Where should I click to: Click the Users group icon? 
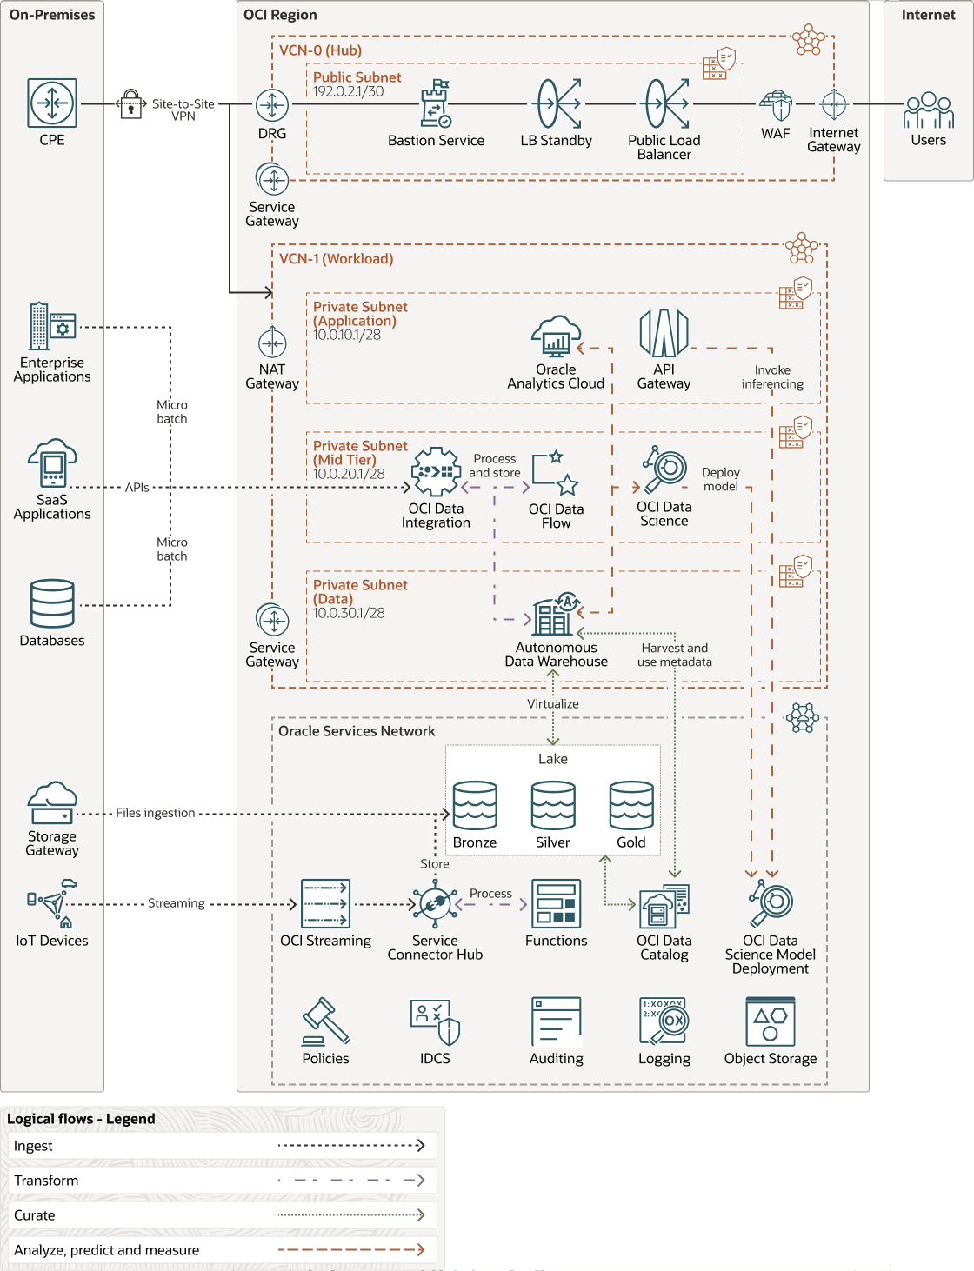pos(929,110)
